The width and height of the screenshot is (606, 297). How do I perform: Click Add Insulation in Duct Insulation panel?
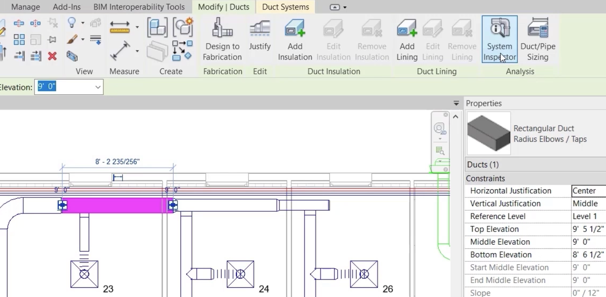295,39
